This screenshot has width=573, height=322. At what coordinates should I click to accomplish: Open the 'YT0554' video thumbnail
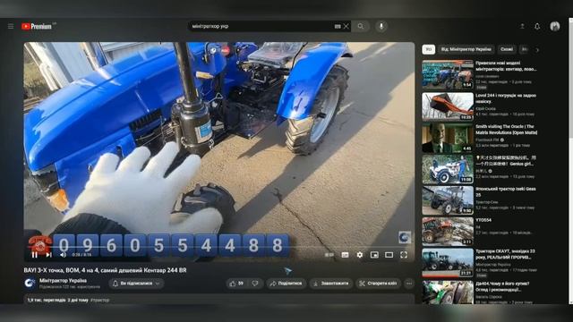tap(448, 232)
